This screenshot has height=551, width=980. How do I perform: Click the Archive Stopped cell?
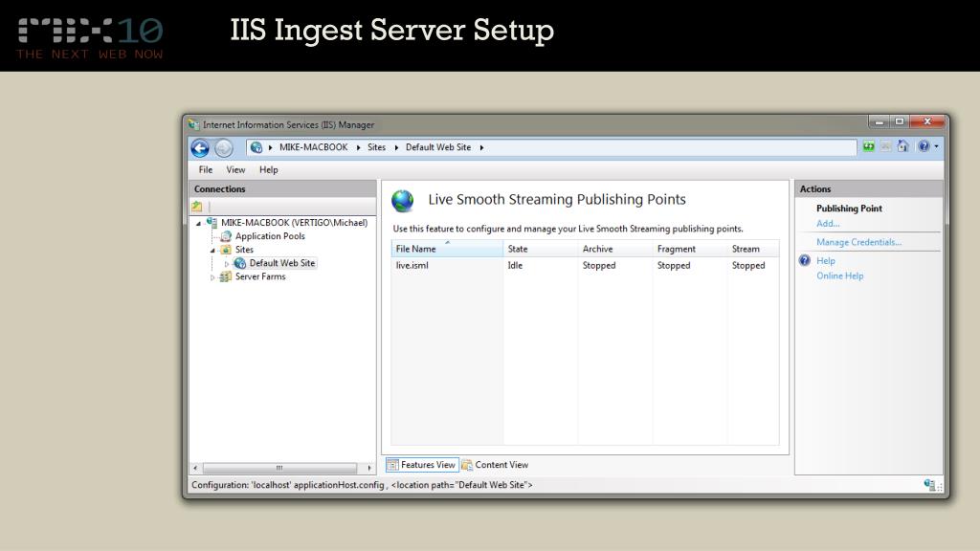tap(599, 266)
